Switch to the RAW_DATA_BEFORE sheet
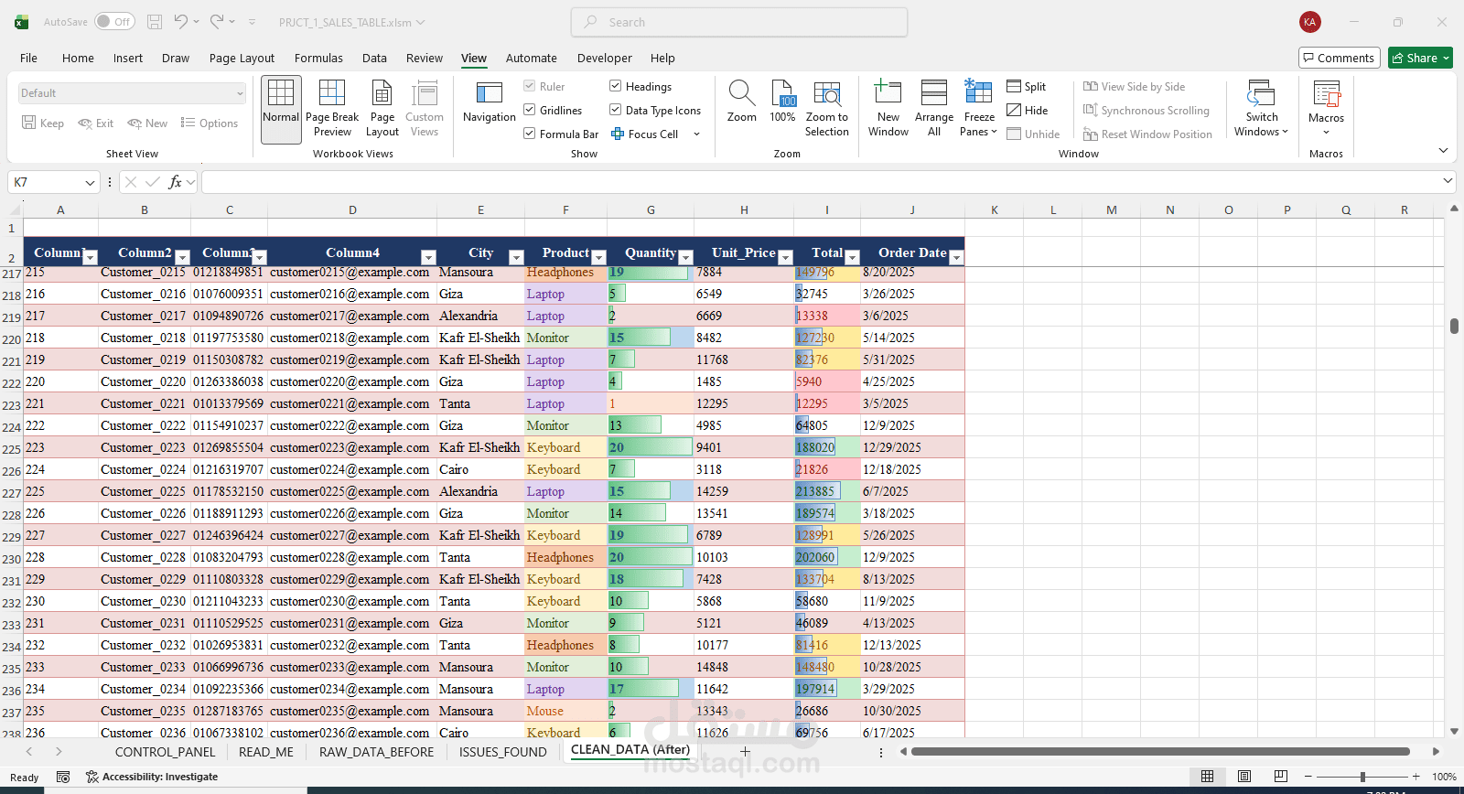 tap(376, 752)
